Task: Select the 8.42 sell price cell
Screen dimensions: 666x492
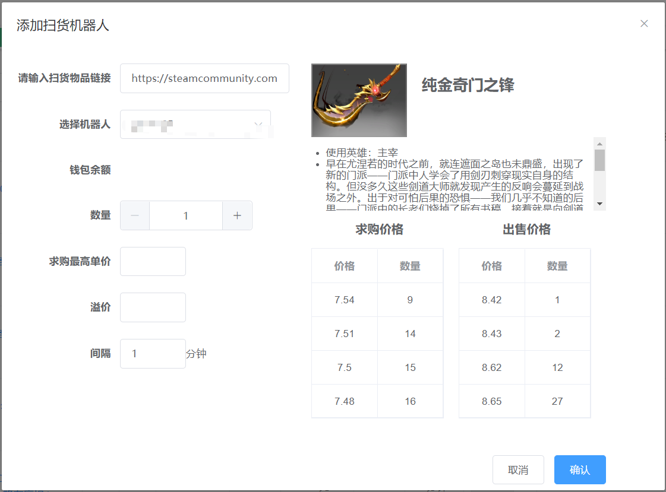Action: click(x=492, y=300)
